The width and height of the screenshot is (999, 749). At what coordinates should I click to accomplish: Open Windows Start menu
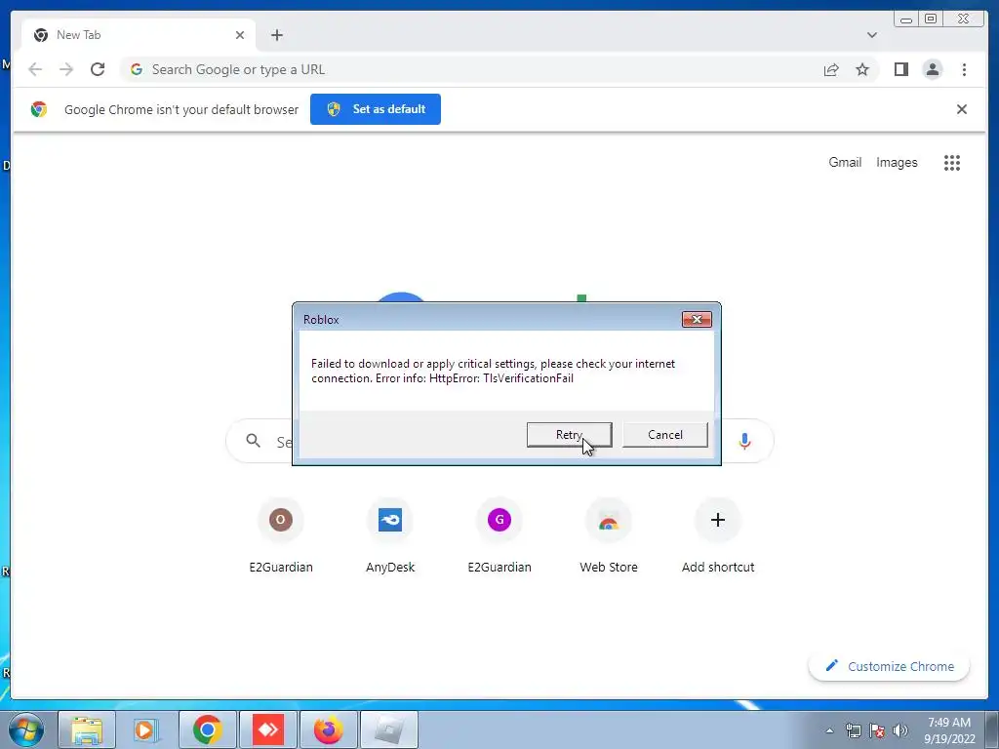pos(25,729)
